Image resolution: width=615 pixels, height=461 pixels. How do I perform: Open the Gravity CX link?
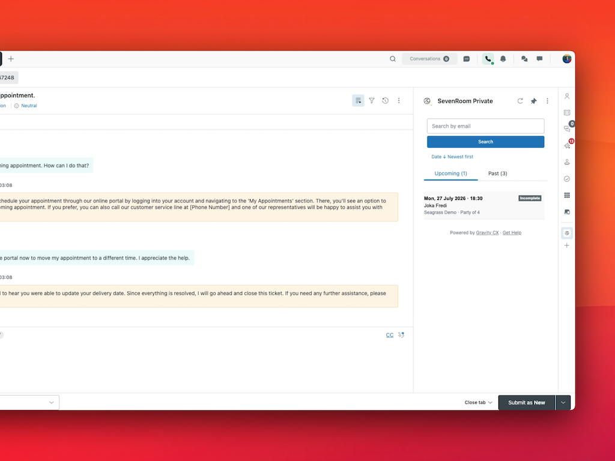pyautogui.click(x=487, y=233)
